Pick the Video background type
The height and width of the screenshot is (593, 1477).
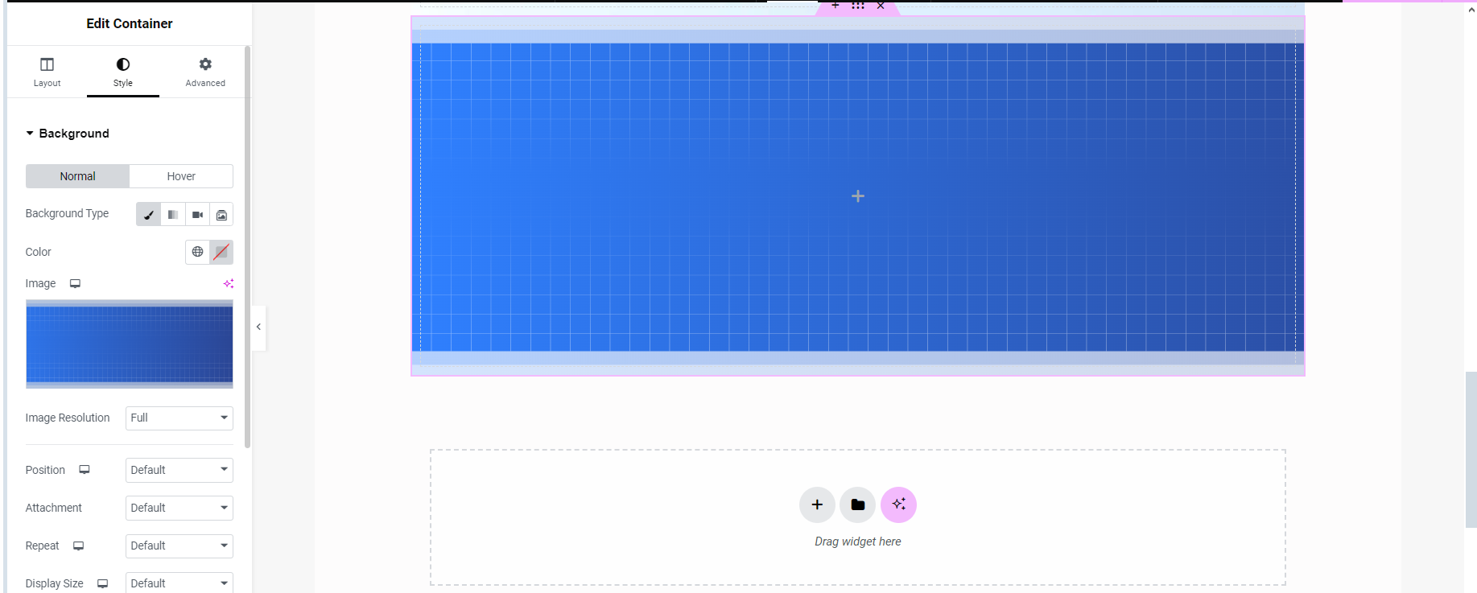pyautogui.click(x=197, y=215)
